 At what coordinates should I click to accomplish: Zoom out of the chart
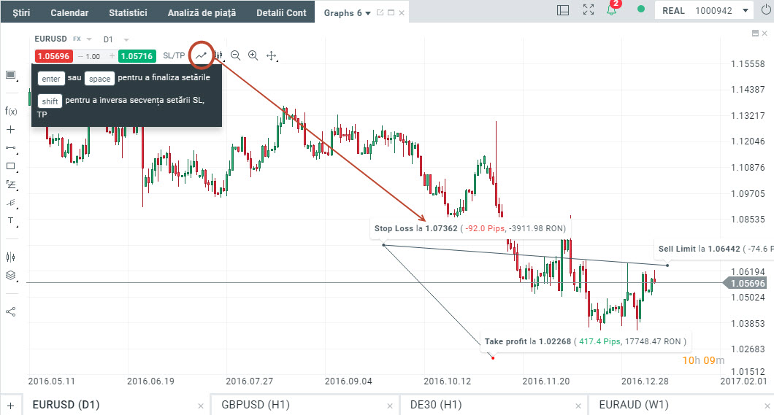(235, 55)
